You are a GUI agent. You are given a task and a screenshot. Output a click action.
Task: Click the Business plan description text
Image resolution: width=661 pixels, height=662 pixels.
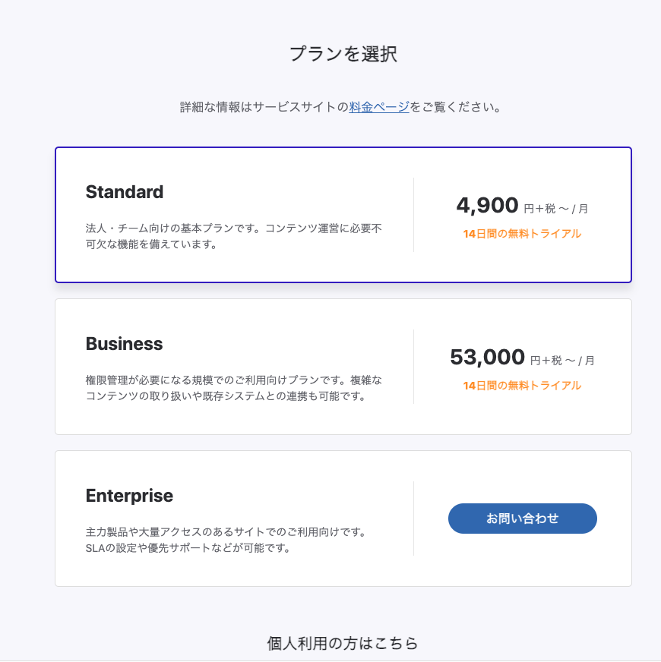[233, 388]
